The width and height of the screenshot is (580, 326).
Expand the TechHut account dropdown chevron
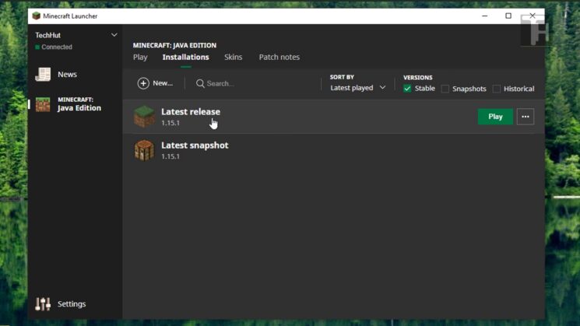(114, 35)
